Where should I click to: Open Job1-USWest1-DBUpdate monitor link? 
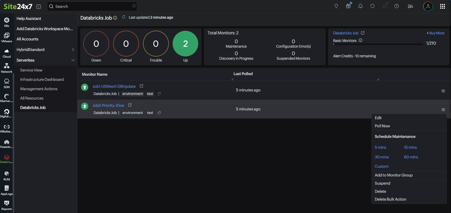(x=114, y=87)
